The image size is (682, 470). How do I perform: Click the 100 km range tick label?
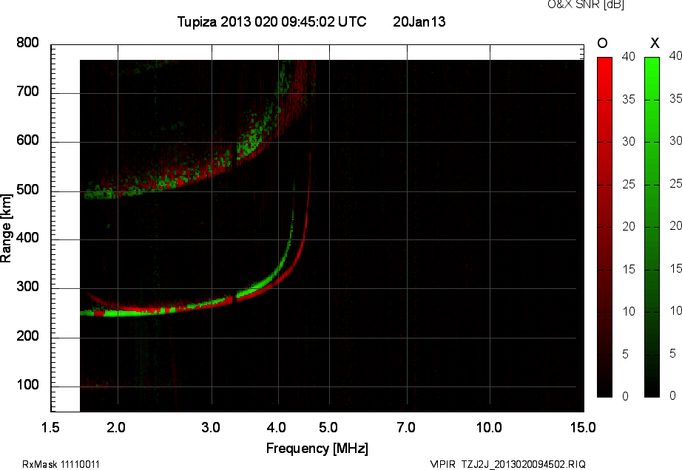(28, 385)
